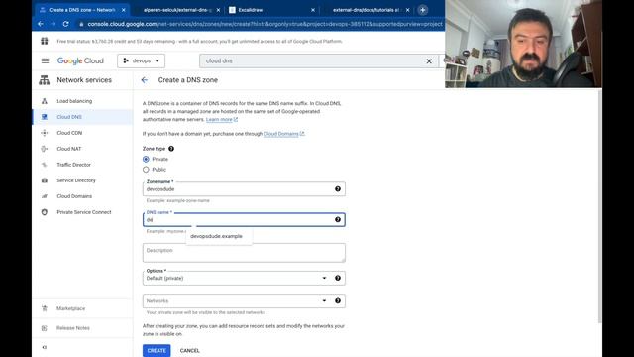Open Release Notes in sidebar
The height and width of the screenshot is (357, 634).
(73, 328)
